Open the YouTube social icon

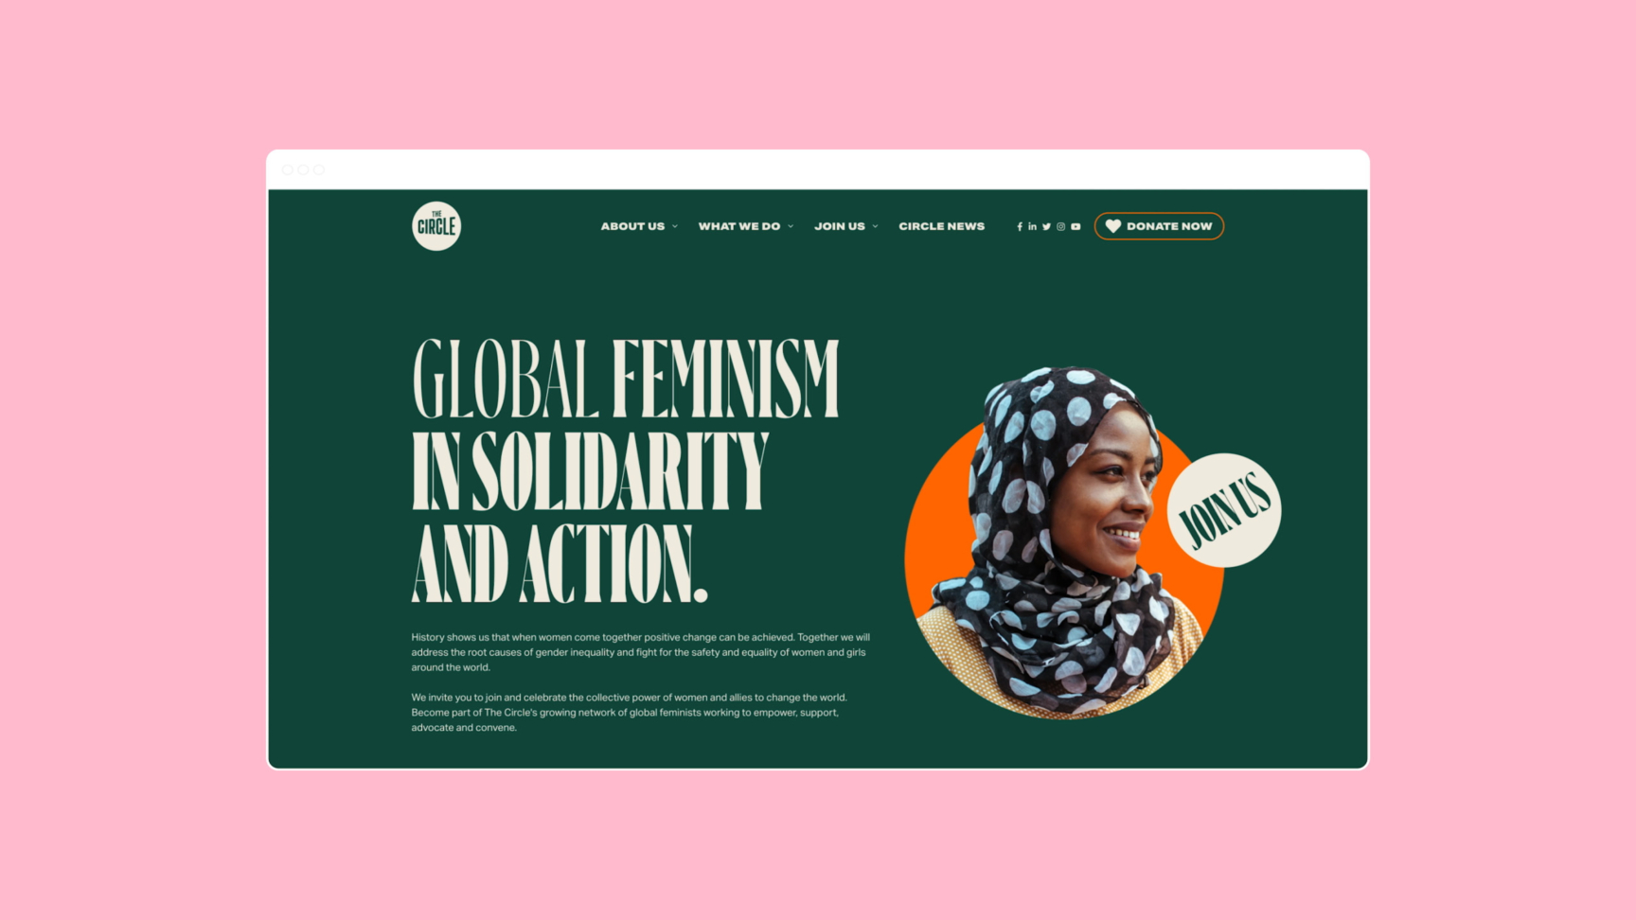click(1076, 227)
